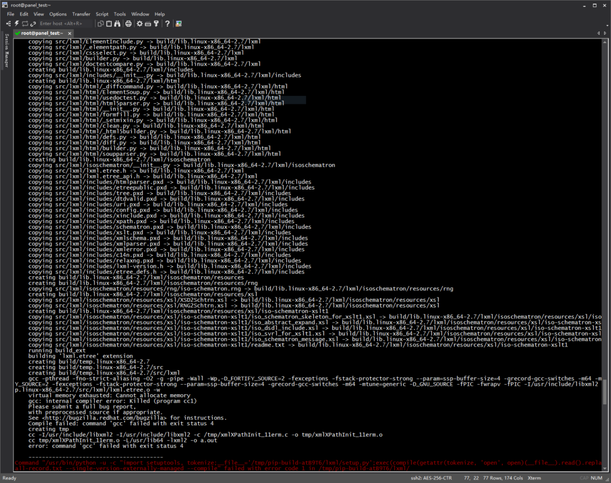Click the Quick Connect lightning bolt icon
This screenshot has width=611, height=483.
(16, 24)
